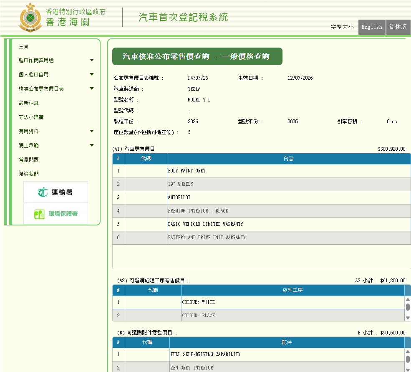The image size is (411, 372).
Task: Select BATTERY AND DRIVE UNIT WARRANTY row
Action: (261, 238)
